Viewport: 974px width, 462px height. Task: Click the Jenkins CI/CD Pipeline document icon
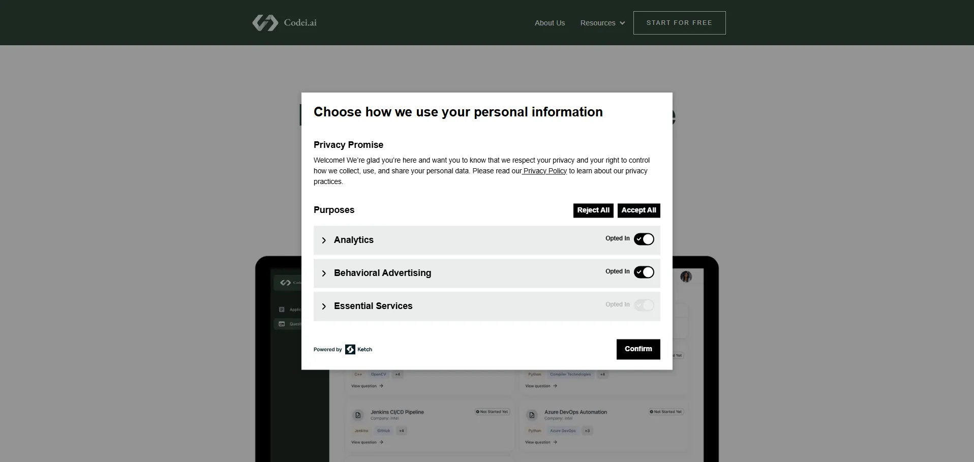point(358,415)
